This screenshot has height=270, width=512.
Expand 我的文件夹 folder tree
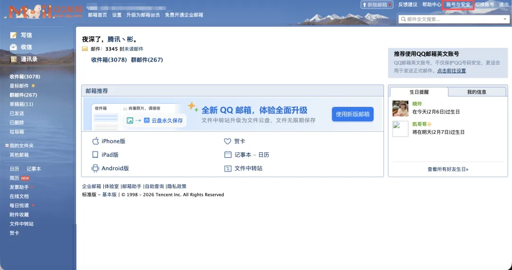pos(7,146)
